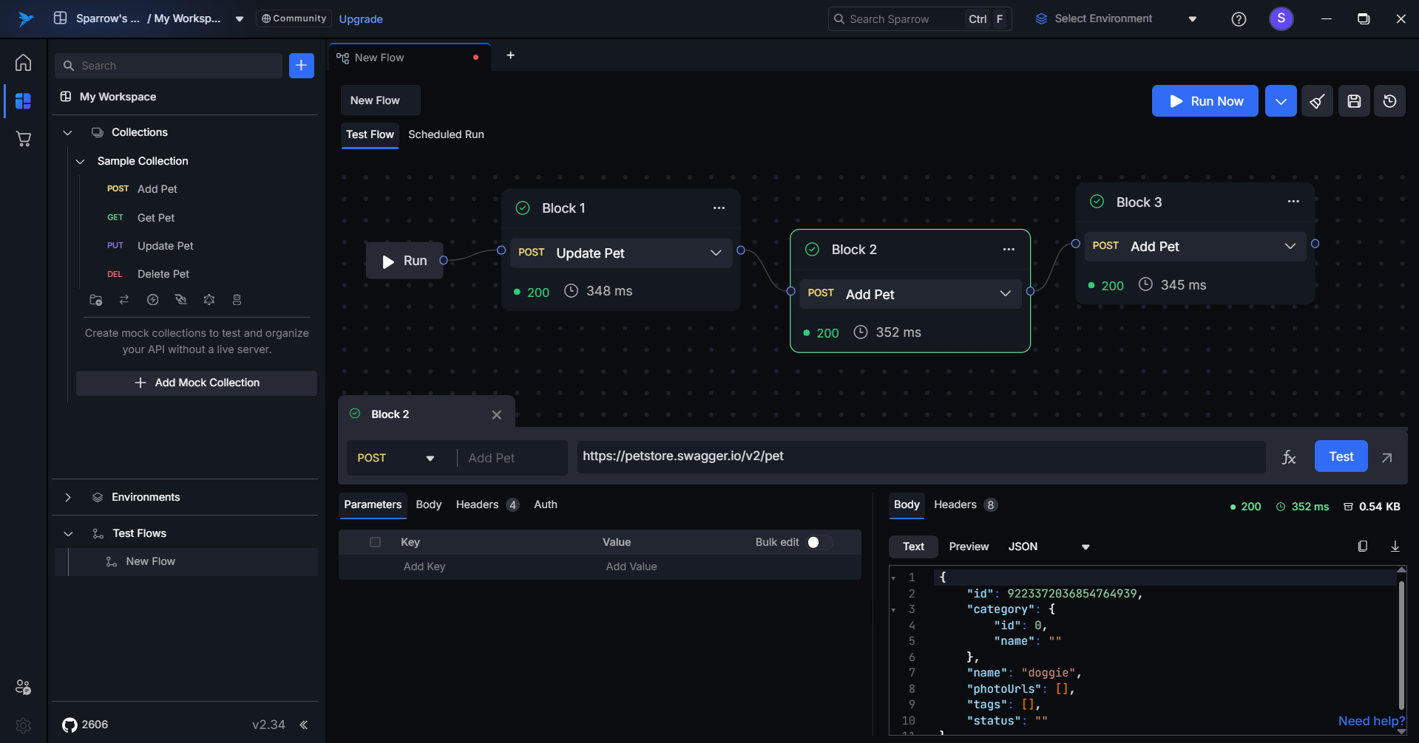This screenshot has height=743, width=1419.
Task: Copy the response body with copy icon
Action: pyautogui.click(x=1362, y=547)
